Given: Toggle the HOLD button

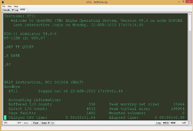Looking at the screenshot, I should pos(166,123).
